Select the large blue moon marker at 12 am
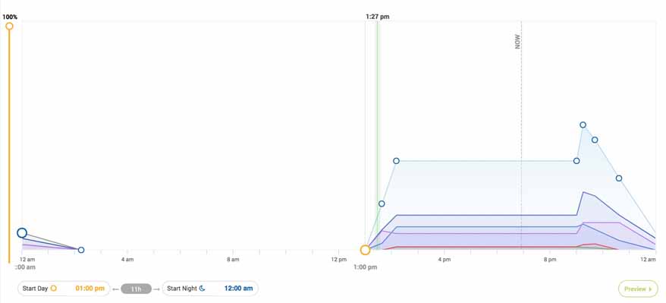666x303 pixels. [22, 233]
